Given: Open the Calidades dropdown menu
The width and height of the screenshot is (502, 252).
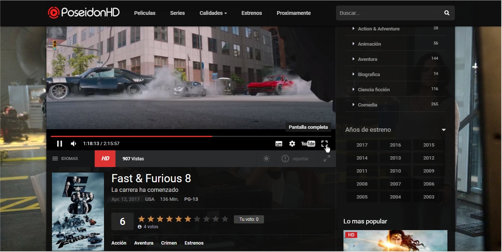Looking at the screenshot, I should click(x=213, y=13).
